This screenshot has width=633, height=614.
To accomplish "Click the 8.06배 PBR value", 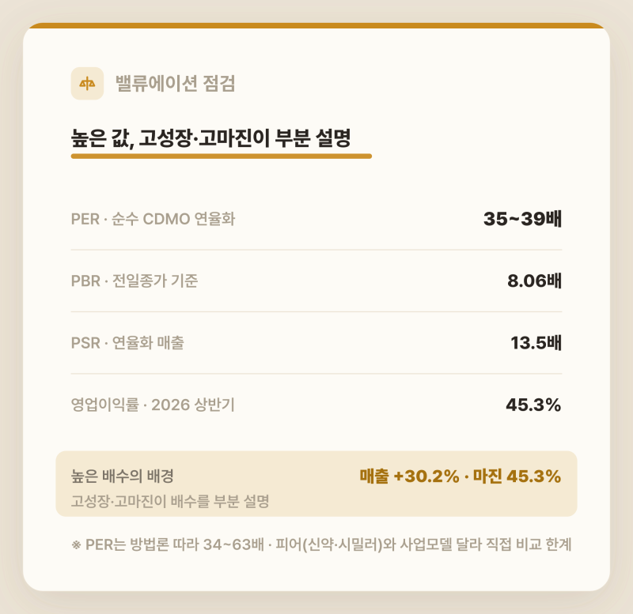I will tap(535, 281).
